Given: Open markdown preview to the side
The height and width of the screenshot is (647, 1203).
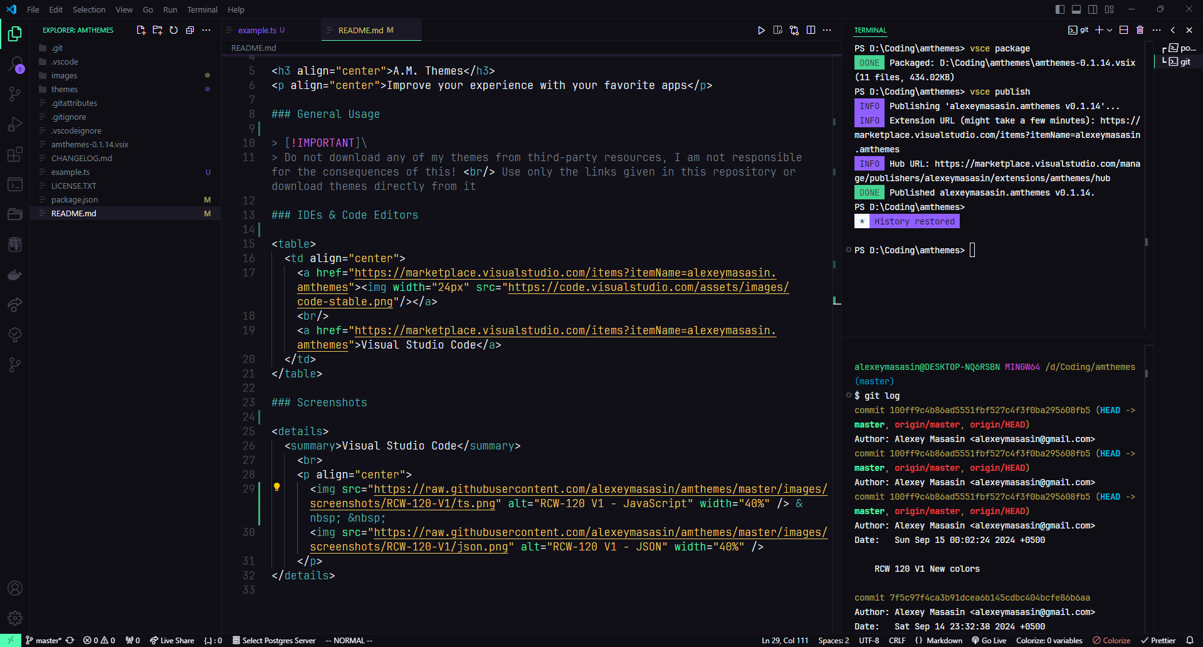Looking at the screenshot, I should [x=778, y=30].
